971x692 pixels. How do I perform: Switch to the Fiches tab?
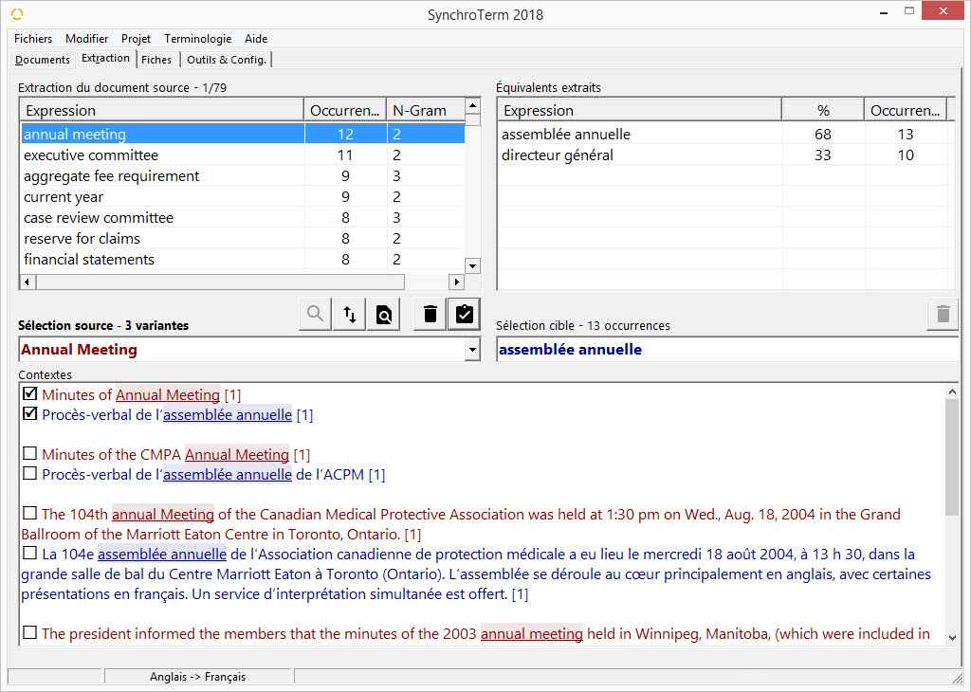click(x=156, y=60)
